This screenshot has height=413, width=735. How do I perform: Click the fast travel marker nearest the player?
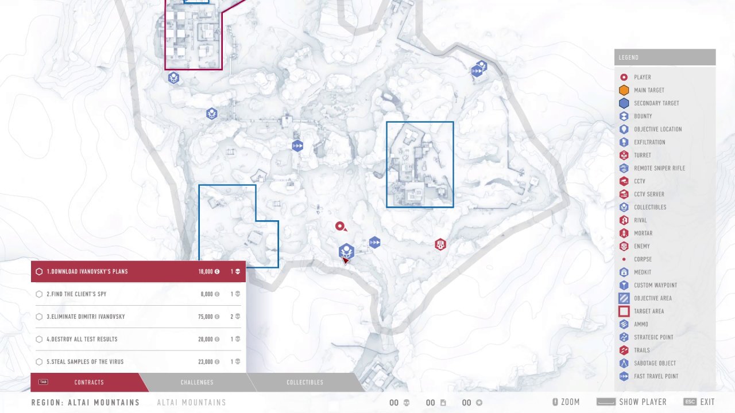point(374,243)
